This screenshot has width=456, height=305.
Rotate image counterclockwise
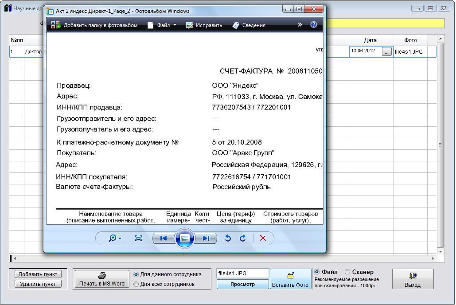pyautogui.click(x=228, y=239)
